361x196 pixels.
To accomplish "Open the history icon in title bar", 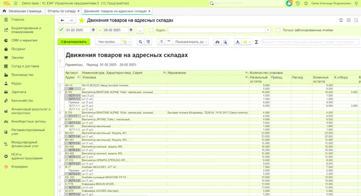I will coord(297,3).
